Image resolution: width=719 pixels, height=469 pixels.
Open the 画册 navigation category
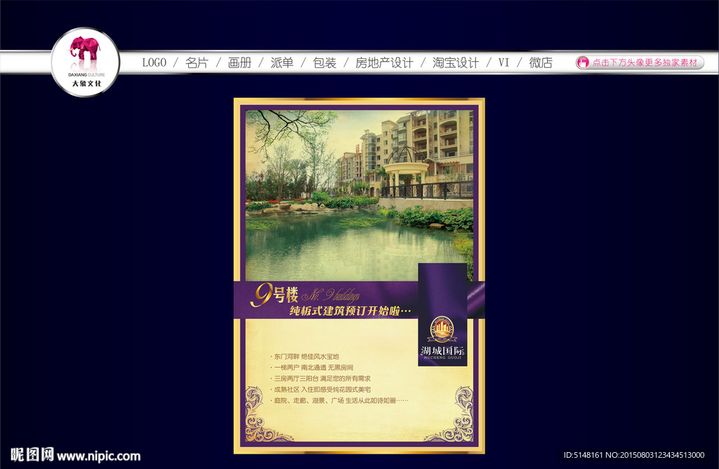(239, 62)
